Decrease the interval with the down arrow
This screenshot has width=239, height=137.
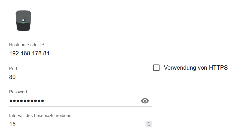149,126
